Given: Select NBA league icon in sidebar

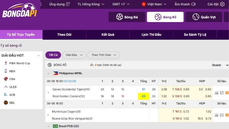Looking at the screenshot, I should [6, 71].
